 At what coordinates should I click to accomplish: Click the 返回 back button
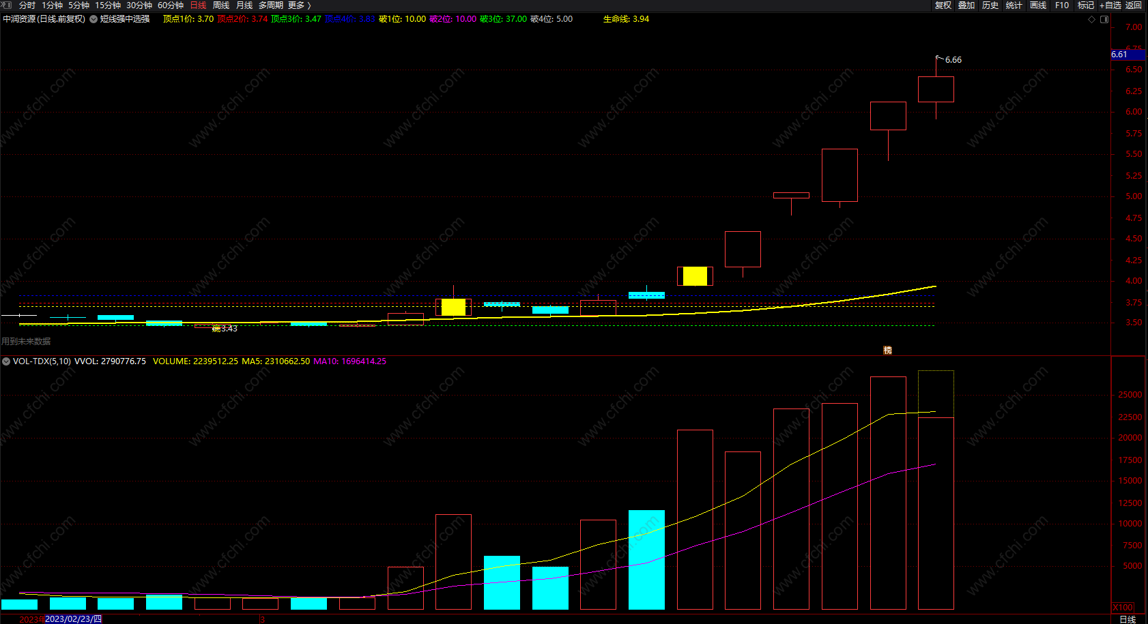tap(1134, 5)
